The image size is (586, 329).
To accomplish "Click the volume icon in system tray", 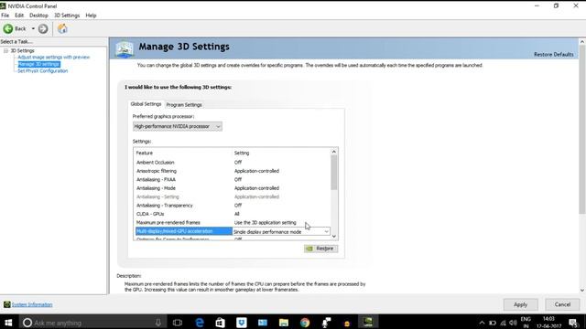I will 513,323.
